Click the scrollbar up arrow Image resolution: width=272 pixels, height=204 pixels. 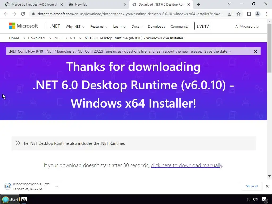pyautogui.click(x=269, y=22)
